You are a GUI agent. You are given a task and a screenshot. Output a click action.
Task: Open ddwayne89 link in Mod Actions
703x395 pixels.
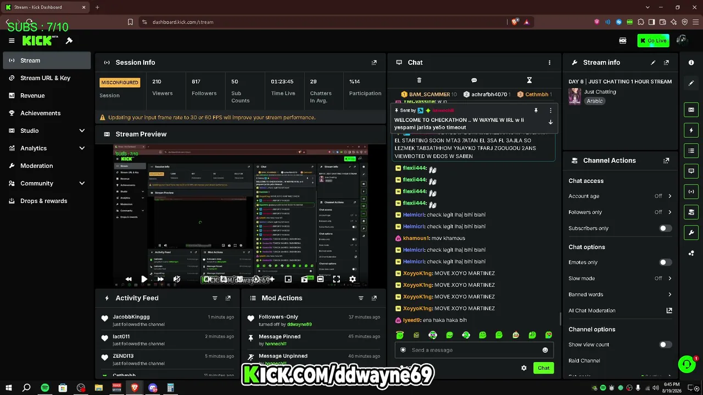(299, 324)
